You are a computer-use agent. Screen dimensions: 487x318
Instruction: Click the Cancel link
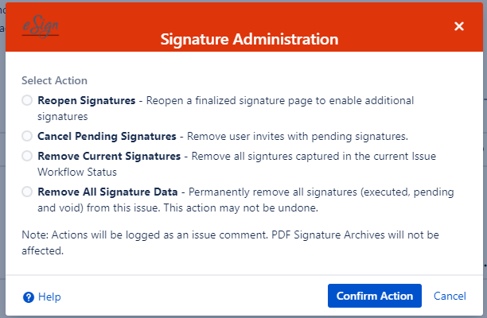[450, 297]
